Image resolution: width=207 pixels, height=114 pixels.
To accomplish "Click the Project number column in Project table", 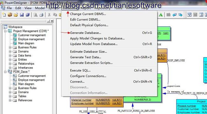I will [x=187, y=106].
